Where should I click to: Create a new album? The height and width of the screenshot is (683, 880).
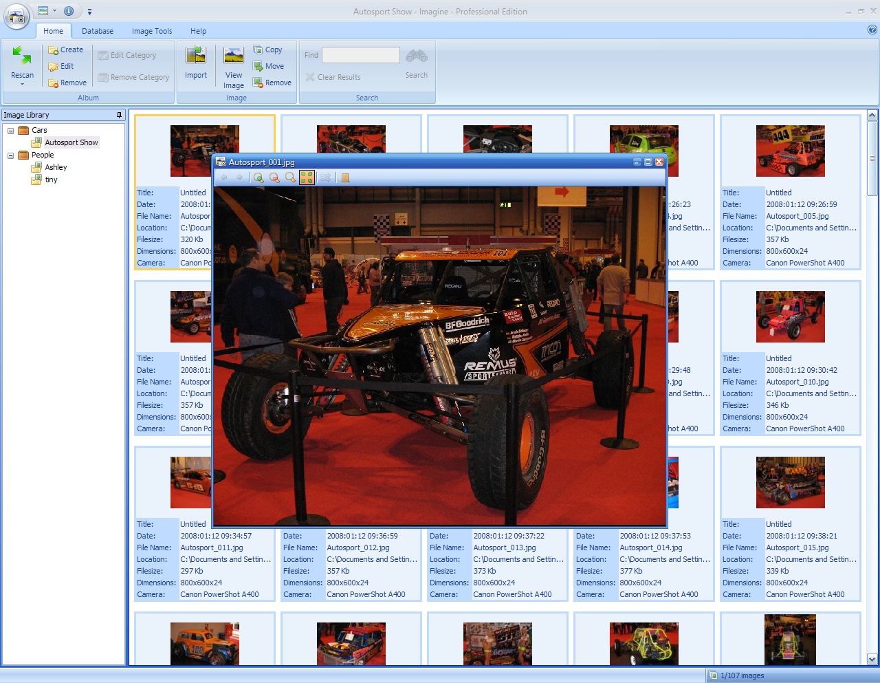(x=65, y=50)
